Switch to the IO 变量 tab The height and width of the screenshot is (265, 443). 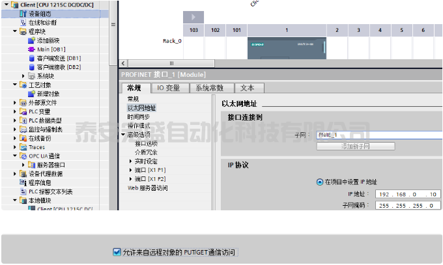click(x=168, y=88)
